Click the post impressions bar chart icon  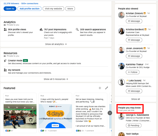41,29
